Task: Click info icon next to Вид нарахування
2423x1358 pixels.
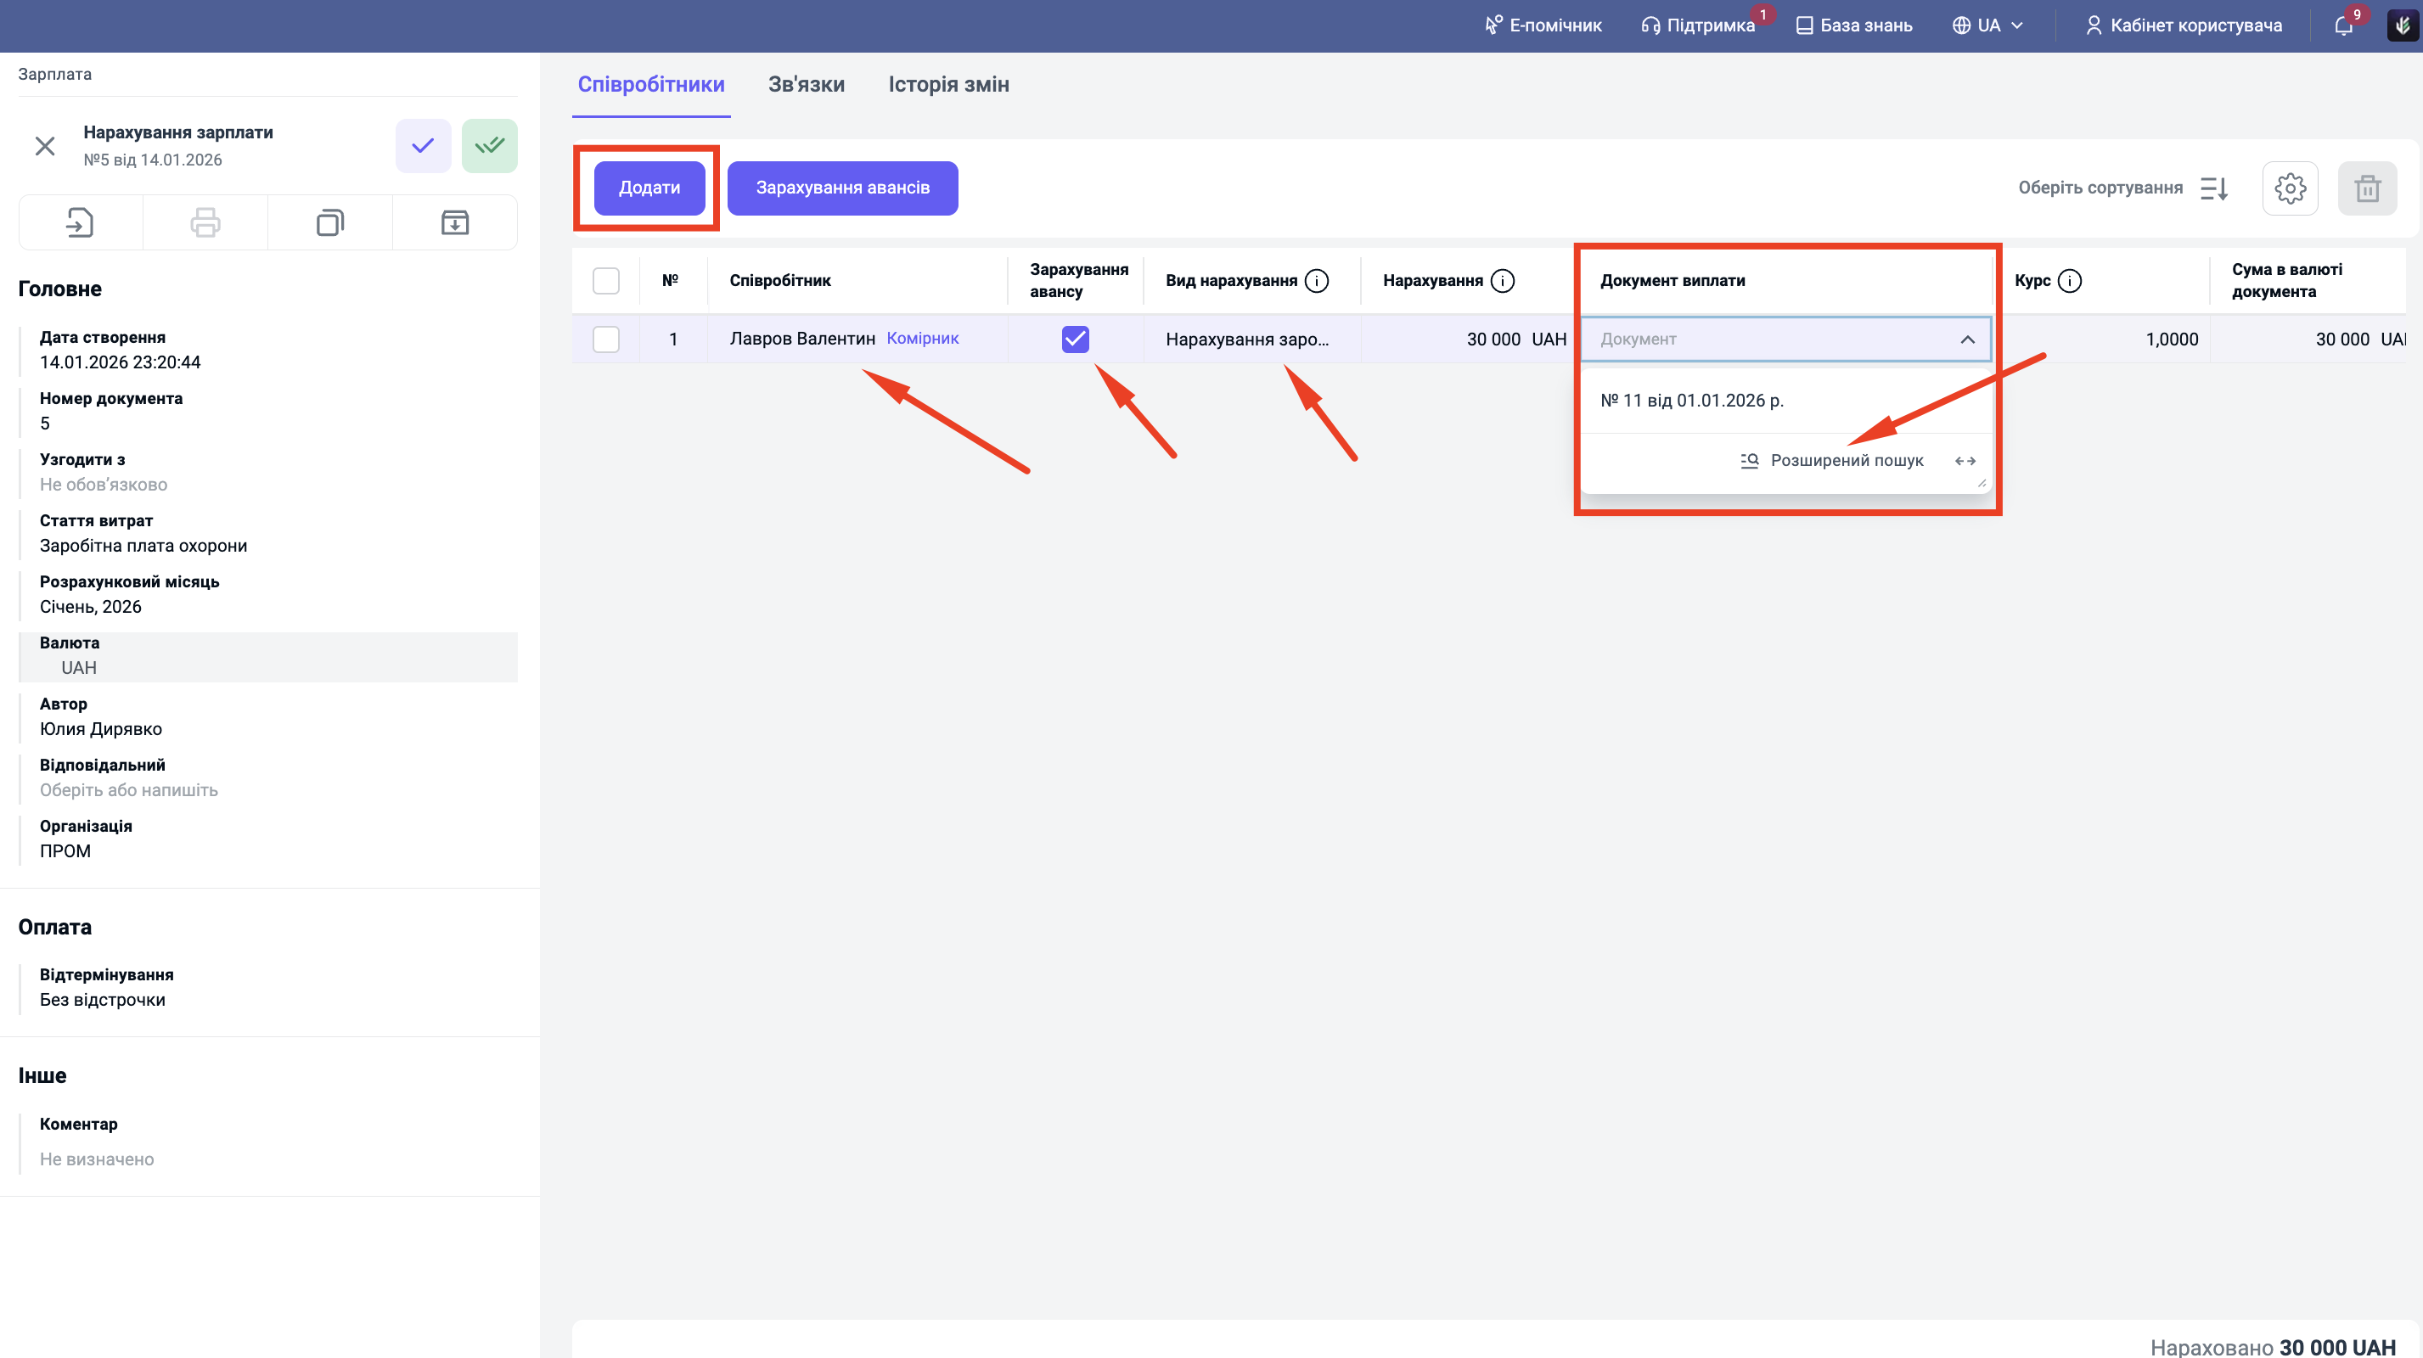Action: pyautogui.click(x=1317, y=280)
